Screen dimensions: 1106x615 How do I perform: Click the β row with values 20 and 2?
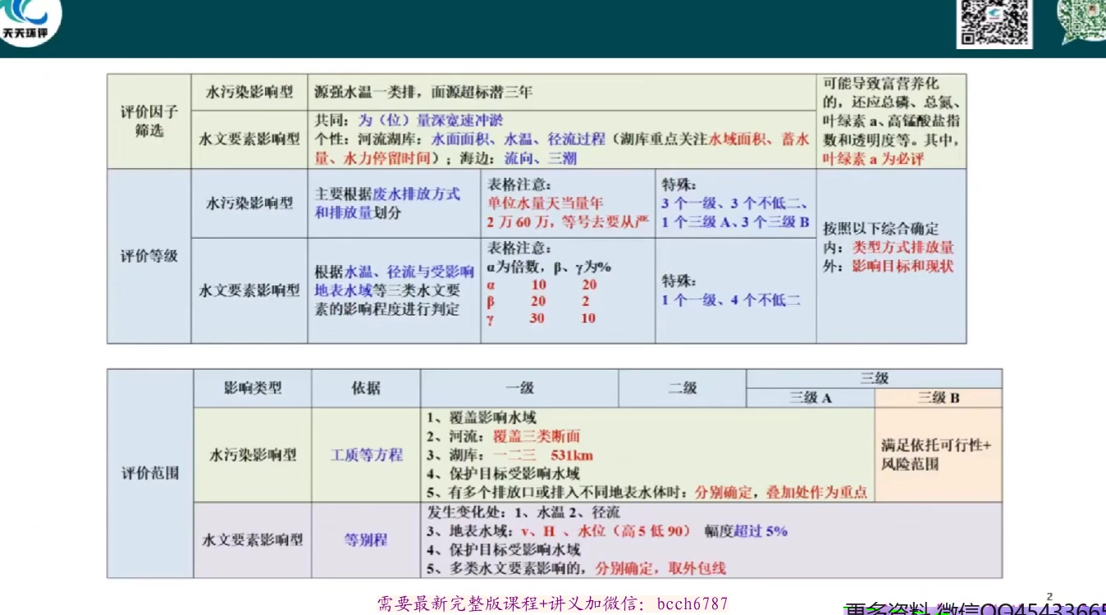click(x=539, y=302)
